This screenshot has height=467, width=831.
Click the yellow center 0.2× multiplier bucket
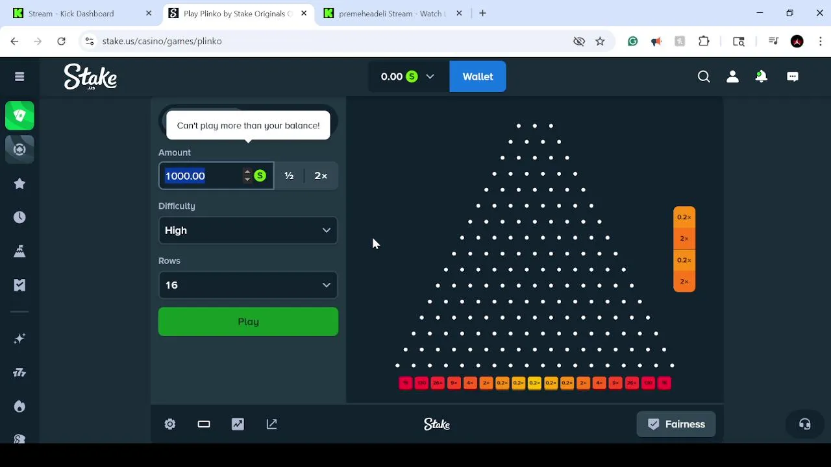point(534,383)
